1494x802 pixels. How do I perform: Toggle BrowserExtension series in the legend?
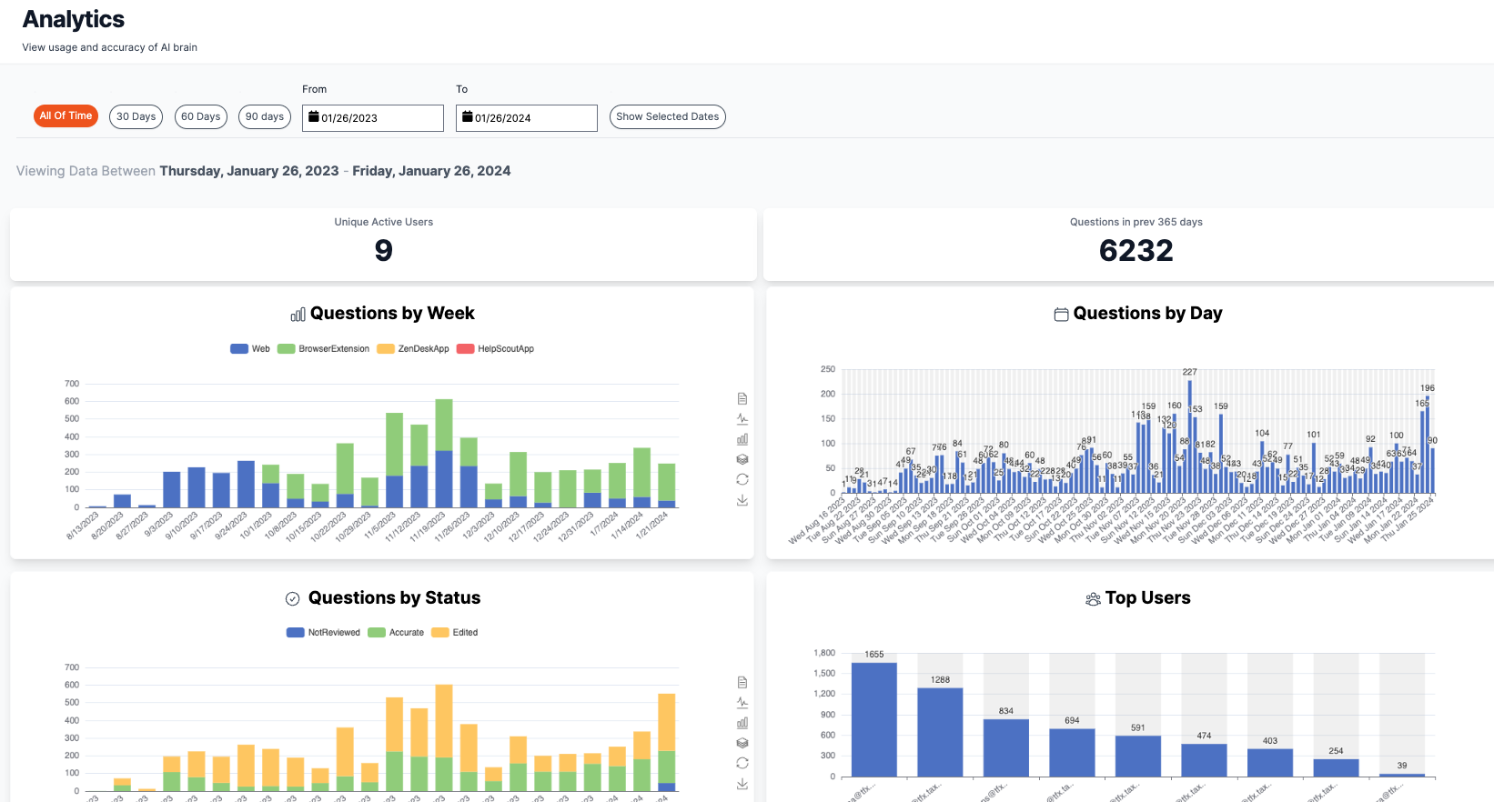pyautogui.click(x=324, y=349)
